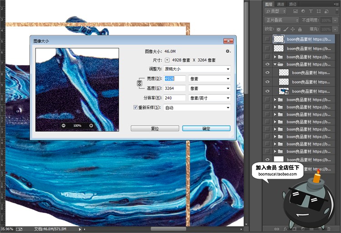Open the Image Size dialog gear settings menu

tap(228, 51)
